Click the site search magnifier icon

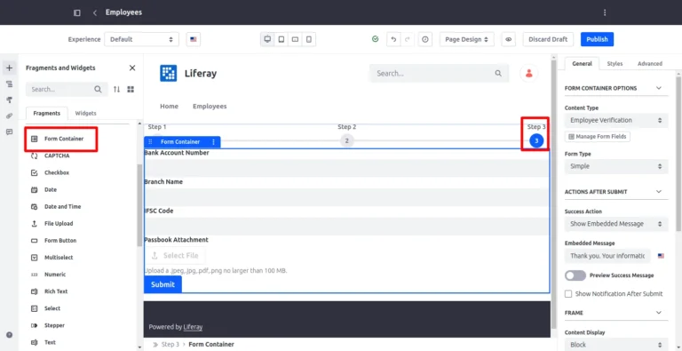click(x=498, y=73)
